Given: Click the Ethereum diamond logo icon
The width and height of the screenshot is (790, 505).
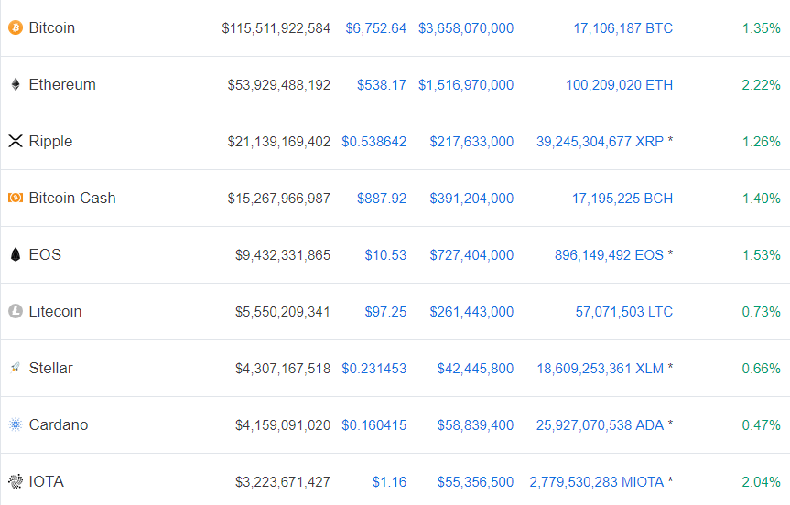Looking at the screenshot, I should (16, 84).
